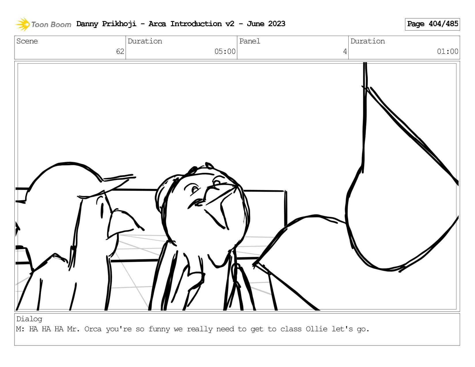475x367 pixels.
Task: Select the dialog line starting 'M: HA HA HA'
Action: tap(193, 329)
